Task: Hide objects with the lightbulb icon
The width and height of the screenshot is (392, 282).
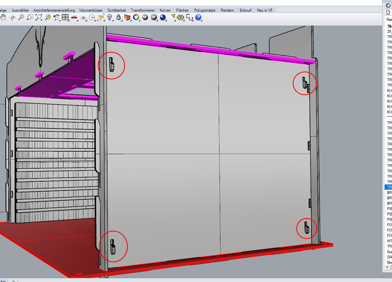Action: [x=110, y=17]
